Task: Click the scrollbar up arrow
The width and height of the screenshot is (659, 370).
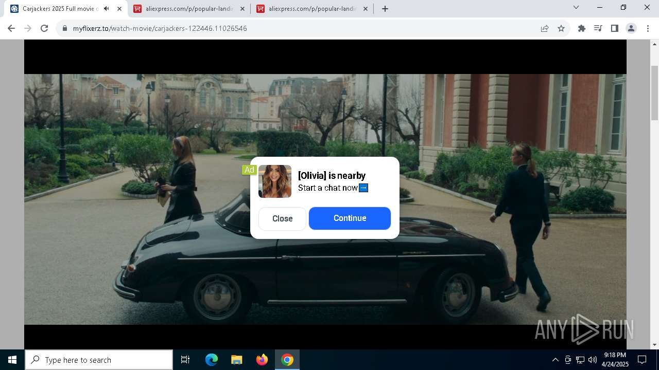Action: (x=655, y=44)
